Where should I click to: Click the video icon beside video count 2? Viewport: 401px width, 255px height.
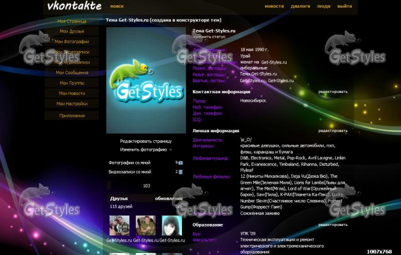(x=180, y=172)
